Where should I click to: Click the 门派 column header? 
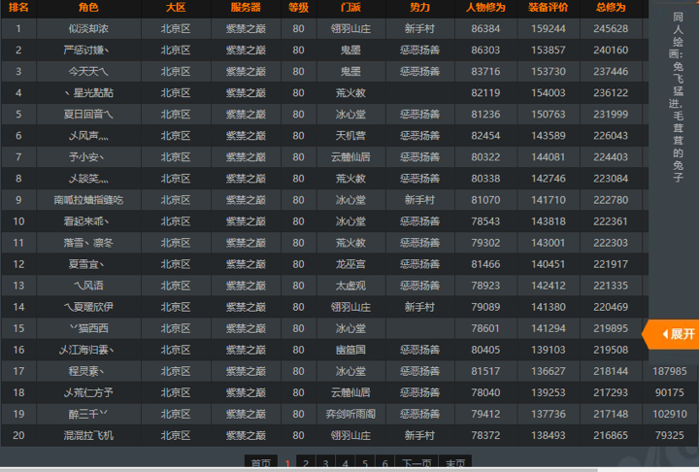coord(350,7)
